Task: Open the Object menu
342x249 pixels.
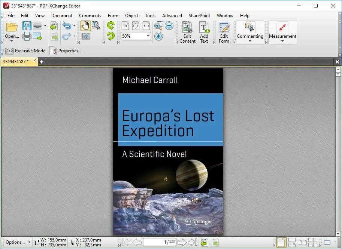Action: click(x=131, y=16)
